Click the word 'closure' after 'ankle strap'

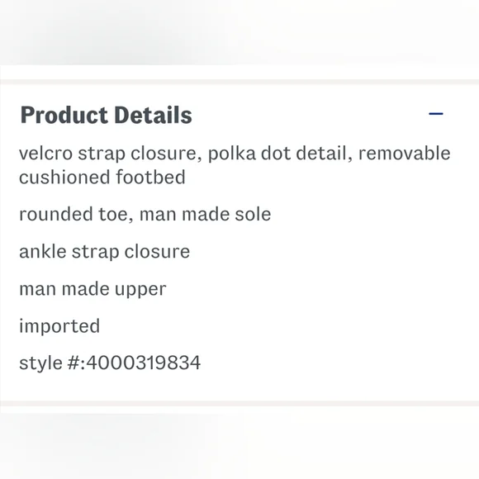coord(157,251)
